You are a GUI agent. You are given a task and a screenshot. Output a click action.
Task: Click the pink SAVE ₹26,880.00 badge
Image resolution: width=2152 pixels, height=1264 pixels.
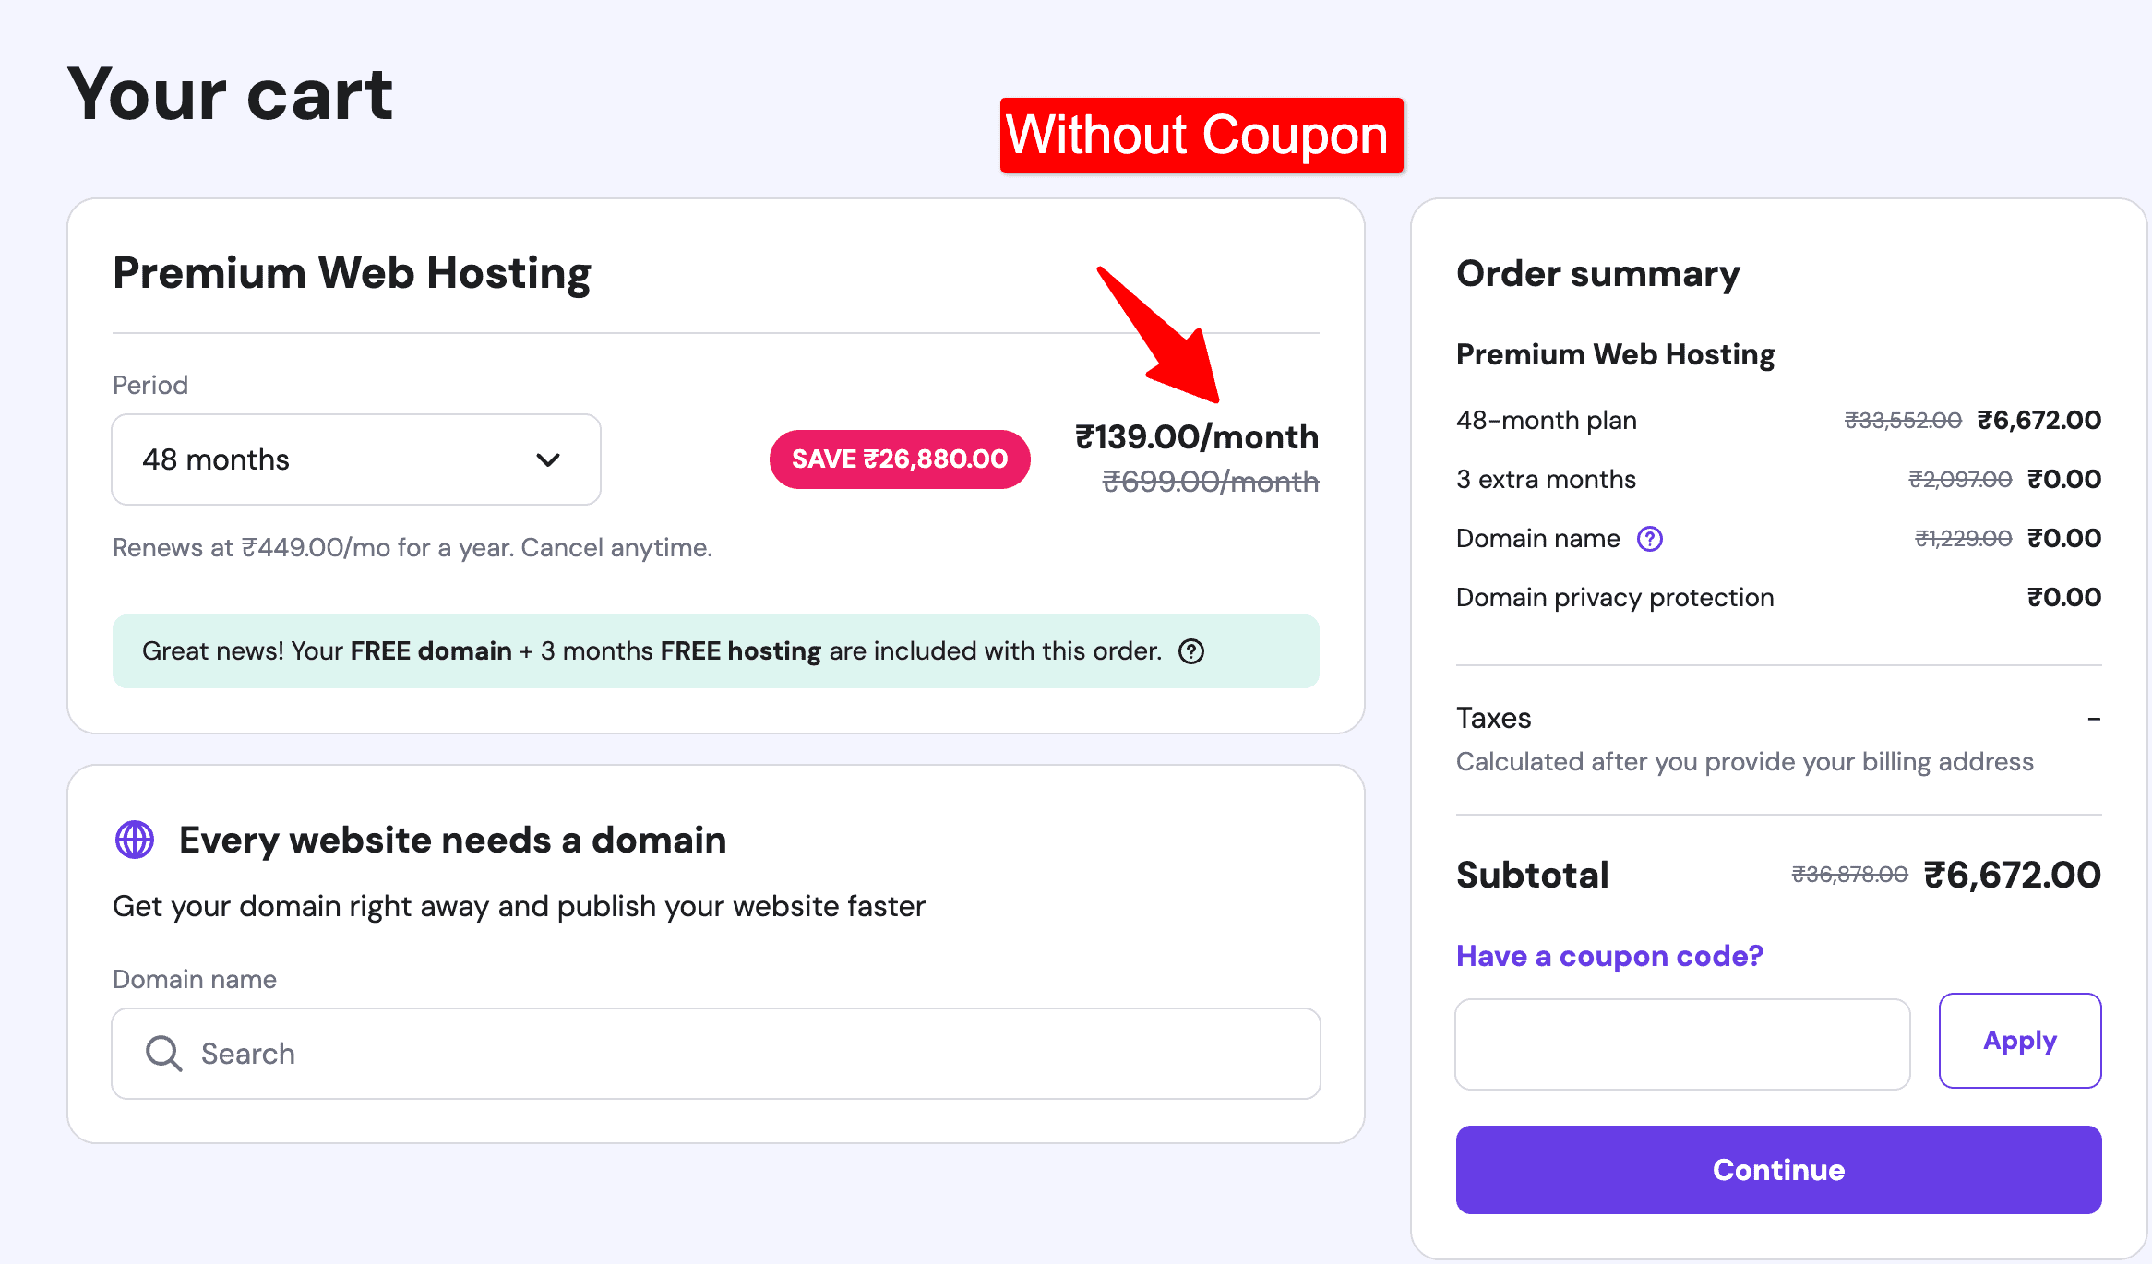coord(900,459)
